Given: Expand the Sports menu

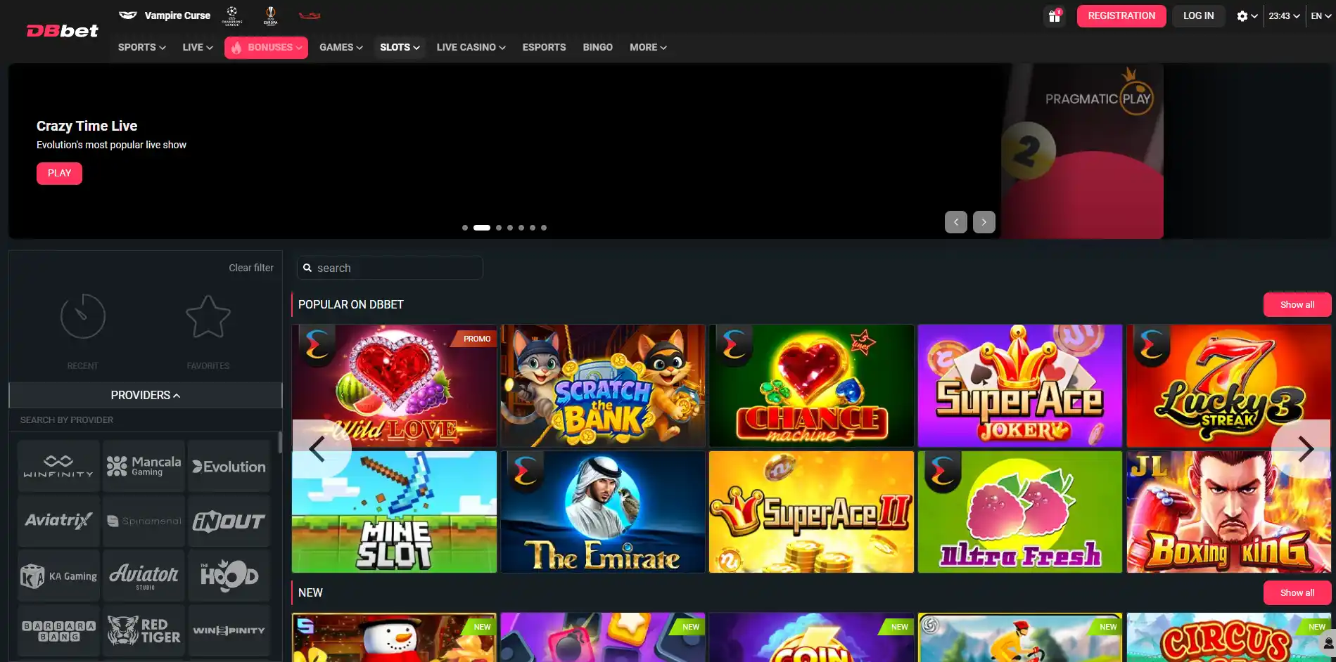Looking at the screenshot, I should [141, 47].
